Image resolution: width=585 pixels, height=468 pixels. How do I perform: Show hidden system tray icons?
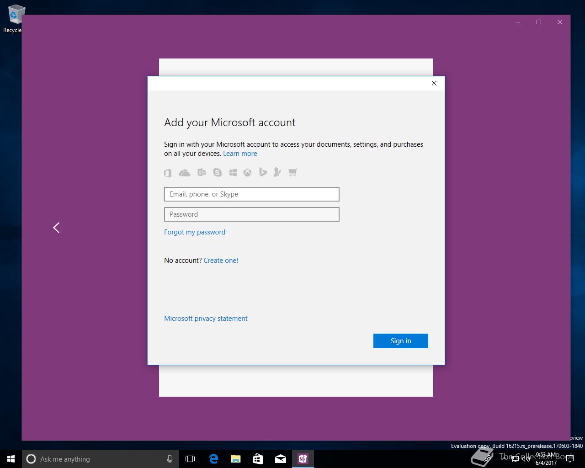[504, 459]
